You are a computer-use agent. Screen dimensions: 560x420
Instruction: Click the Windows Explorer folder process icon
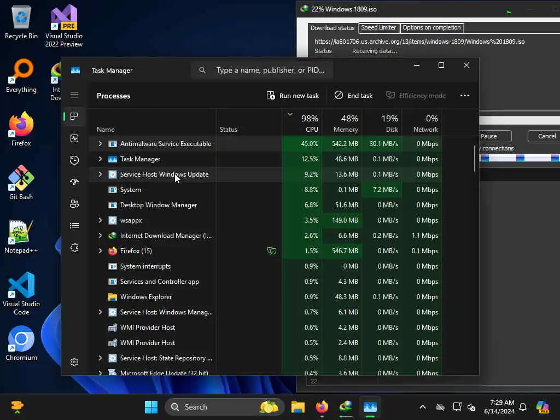113,297
